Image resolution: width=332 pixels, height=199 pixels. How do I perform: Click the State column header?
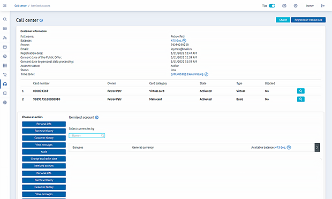[x=203, y=83]
